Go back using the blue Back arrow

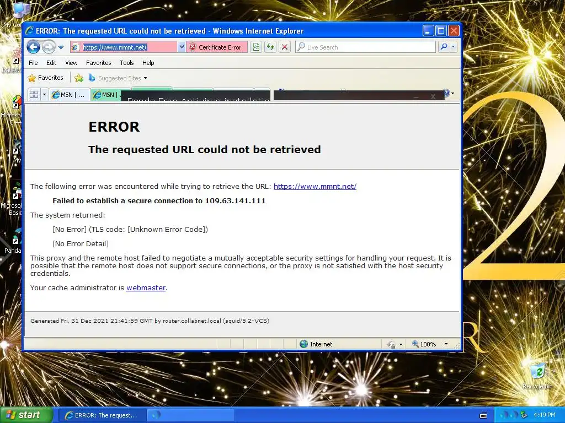pyautogui.click(x=33, y=47)
